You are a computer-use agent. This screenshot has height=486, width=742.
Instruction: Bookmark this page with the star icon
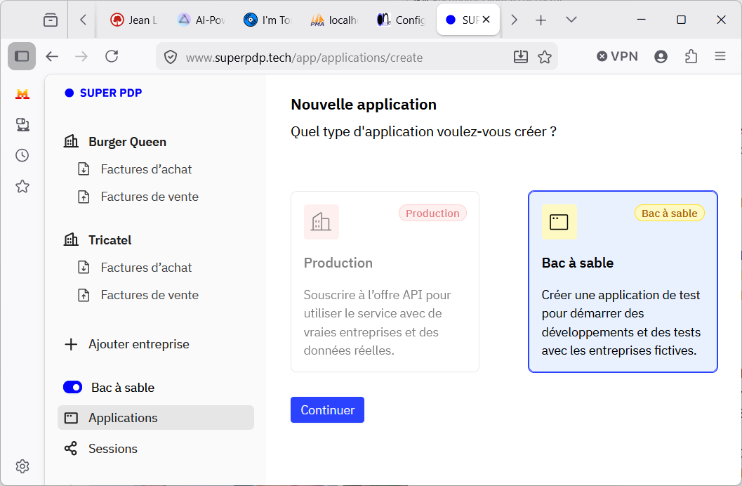[x=545, y=57]
